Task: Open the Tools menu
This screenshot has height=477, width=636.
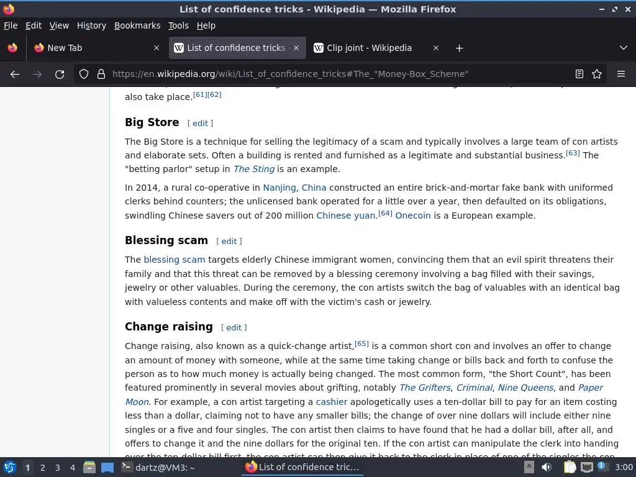Action: coord(178,25)
